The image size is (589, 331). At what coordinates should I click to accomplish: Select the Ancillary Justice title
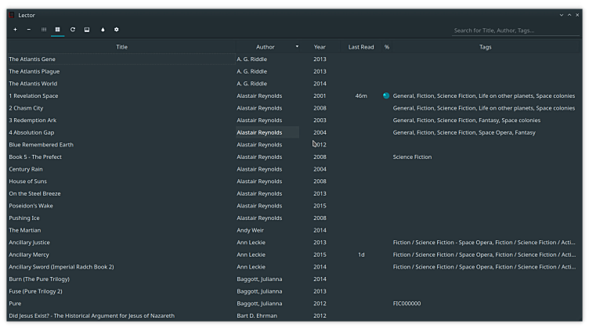pos(30,243)
